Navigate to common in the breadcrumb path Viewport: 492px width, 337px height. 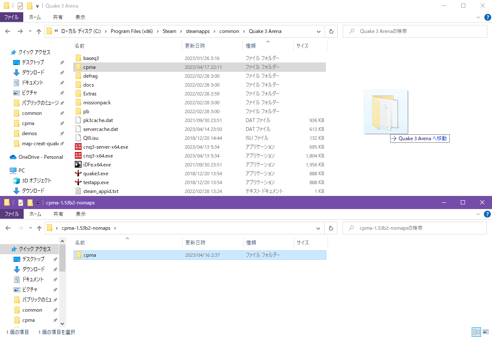(229, 31)
